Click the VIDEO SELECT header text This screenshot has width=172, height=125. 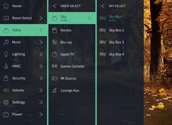[x=71, y=6]
